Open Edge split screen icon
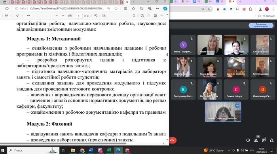The width and height of the screenshot is (277, 154). [x=125, y=8]
